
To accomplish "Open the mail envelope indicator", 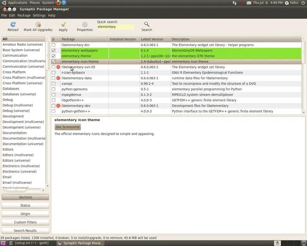I will tap(249, 3).
